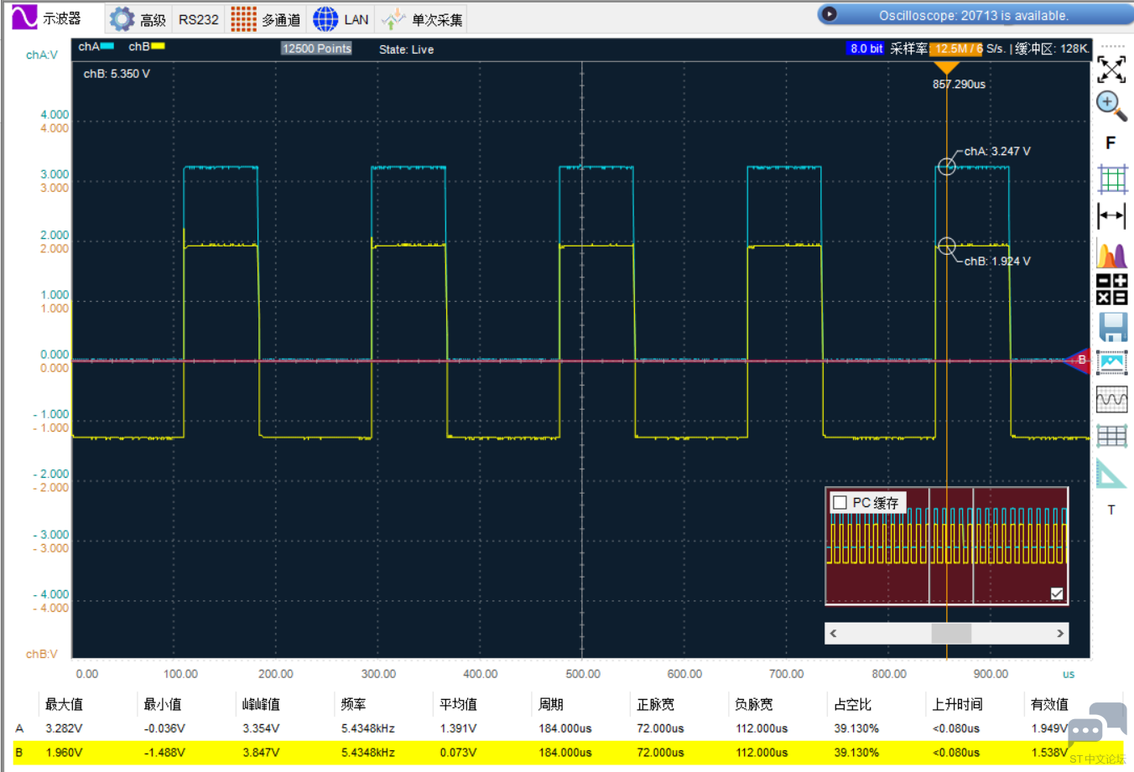The width and height of the screenshot is (1134, 772).
Task: Click channel A frequency 5.4348kHz
Action: [x=367, y=728]
